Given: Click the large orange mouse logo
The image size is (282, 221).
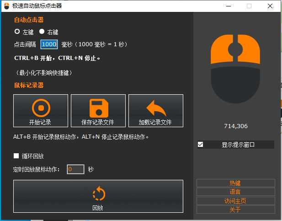Looking at the screenshot, I should point(235,69).
